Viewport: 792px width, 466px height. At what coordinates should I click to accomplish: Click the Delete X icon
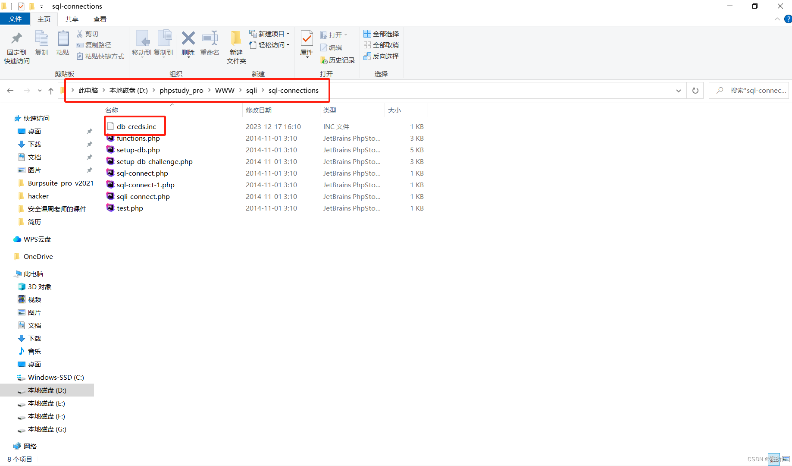click(x=188, y=38)
